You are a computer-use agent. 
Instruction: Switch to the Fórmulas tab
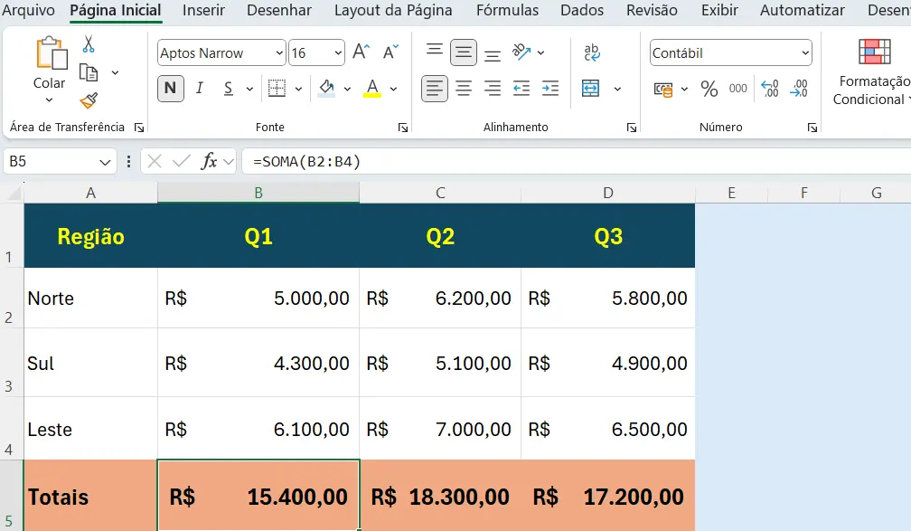[x=507, y=11]
